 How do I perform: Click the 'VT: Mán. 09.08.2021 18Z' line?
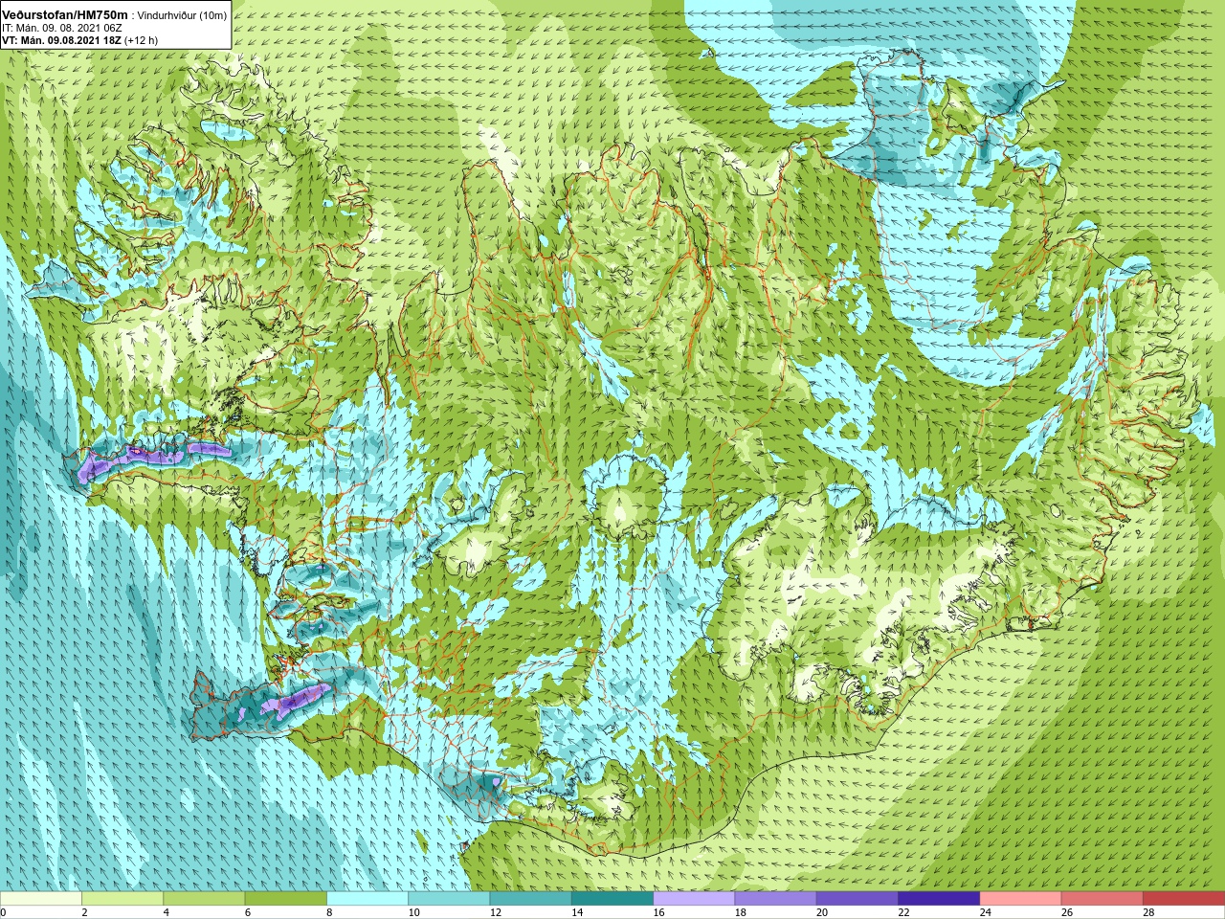point(61,40)
